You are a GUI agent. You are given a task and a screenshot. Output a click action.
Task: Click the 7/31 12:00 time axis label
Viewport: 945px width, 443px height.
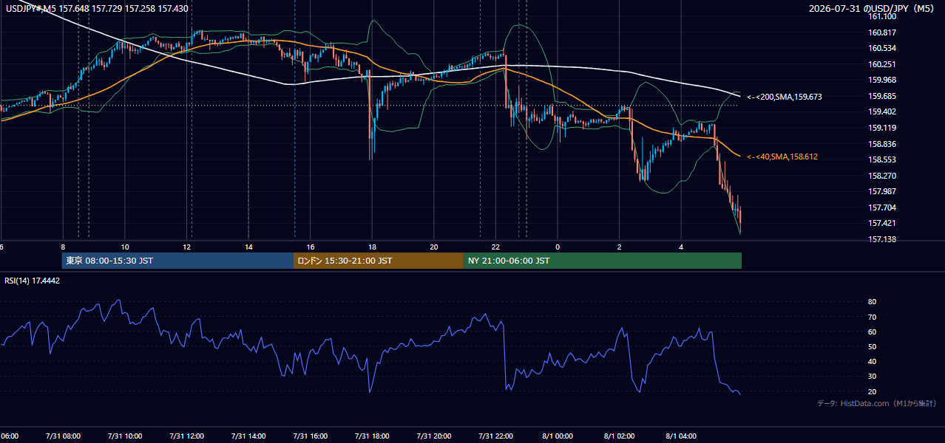pyautogui.click(x=186, y=436)
